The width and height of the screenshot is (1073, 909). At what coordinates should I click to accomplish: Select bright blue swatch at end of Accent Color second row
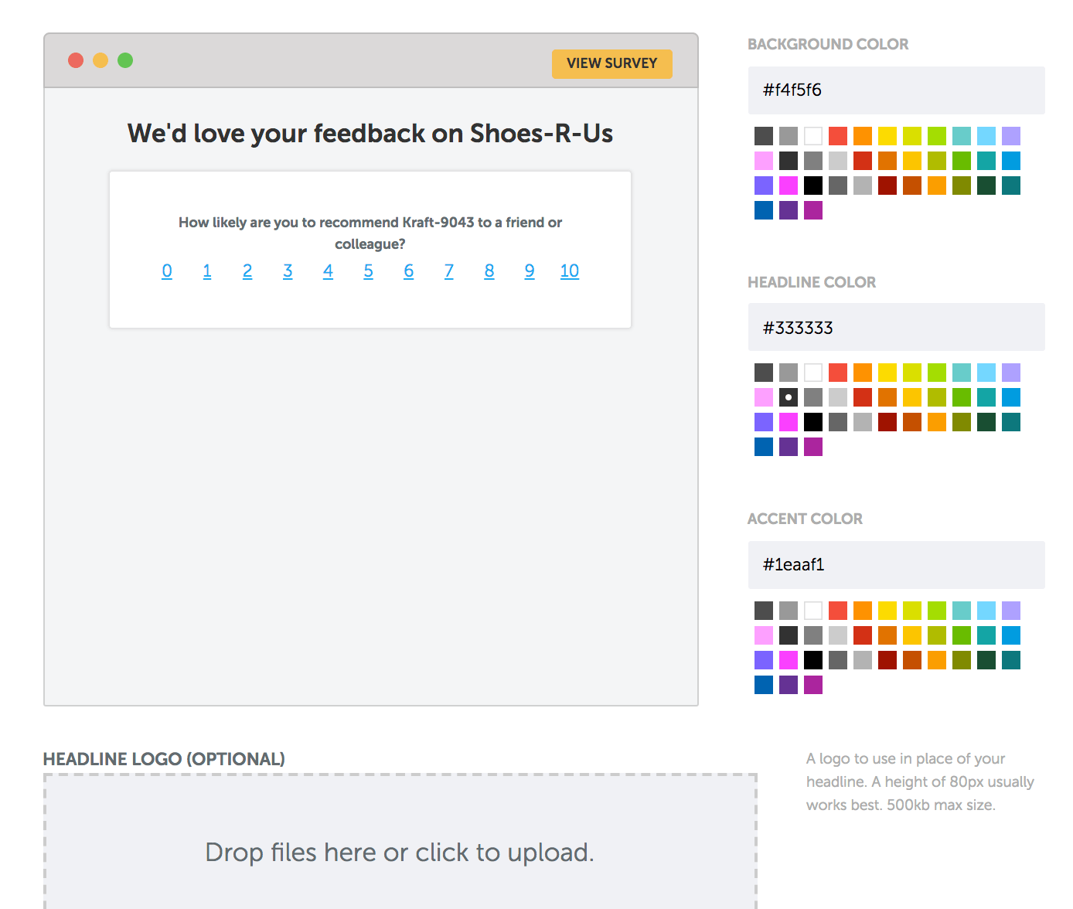[x=1011, y=635]
